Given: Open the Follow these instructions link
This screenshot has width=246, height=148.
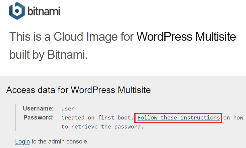Looking at the screenshot, I should [179, 117].
